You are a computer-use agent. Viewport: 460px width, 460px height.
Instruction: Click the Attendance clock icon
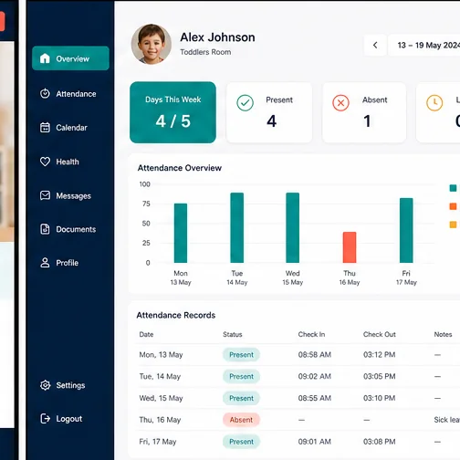coord(45,93)
